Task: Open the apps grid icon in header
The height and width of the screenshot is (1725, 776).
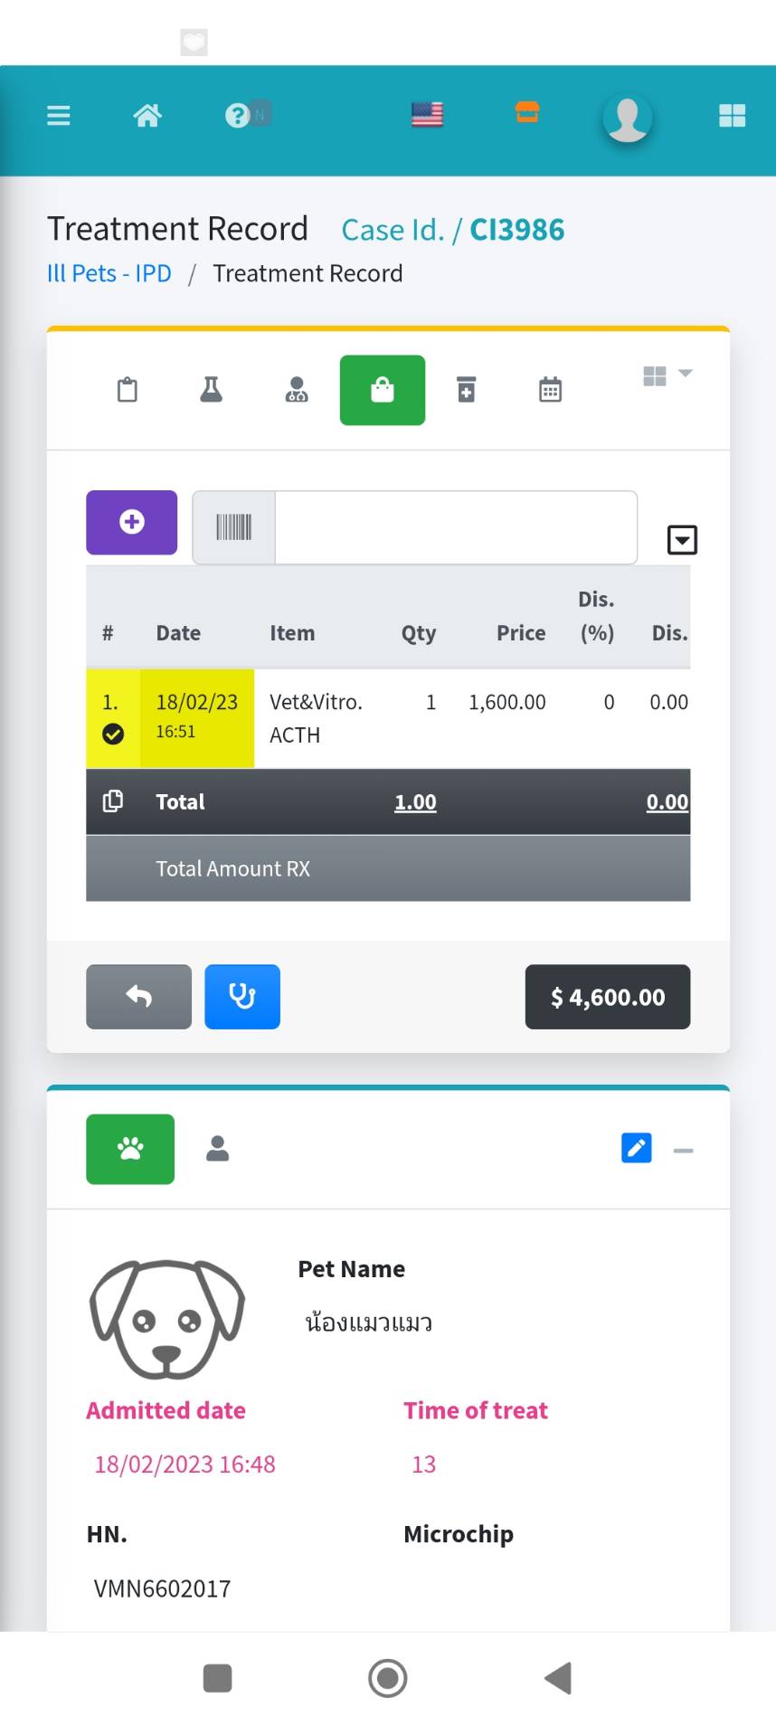Action: (x=732, y=116)
